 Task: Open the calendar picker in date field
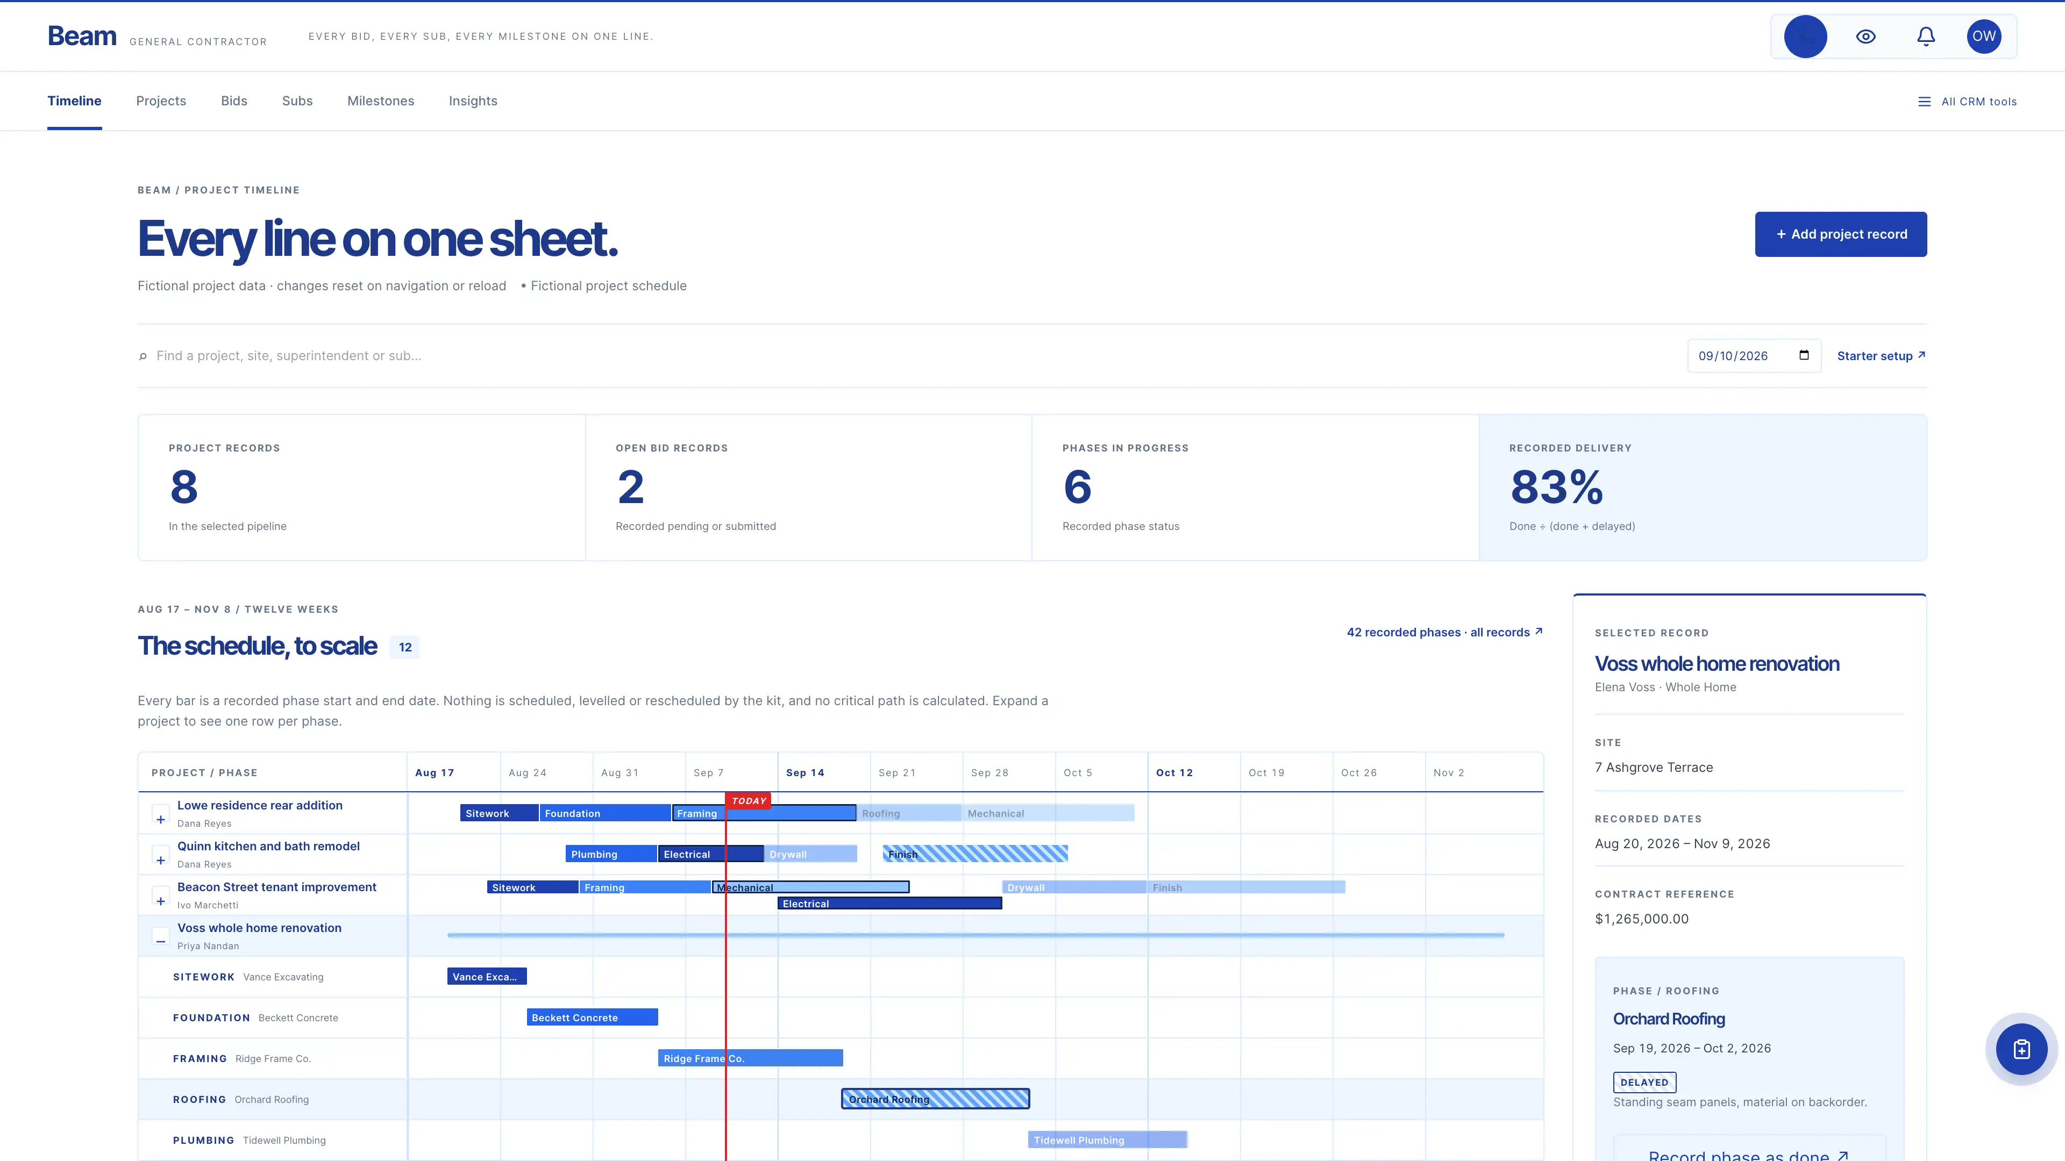pos(1804,355)
